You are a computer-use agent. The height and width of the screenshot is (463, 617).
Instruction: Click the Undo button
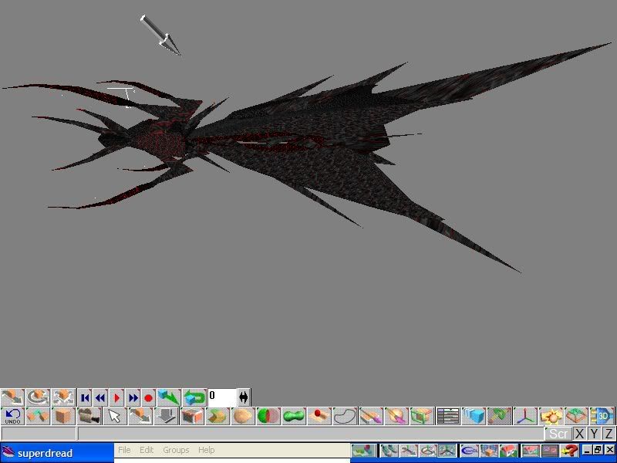tap(12, 416)
